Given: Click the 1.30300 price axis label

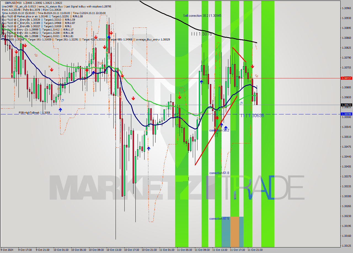Looking at the screenshot, I should (x=346, y=196).
